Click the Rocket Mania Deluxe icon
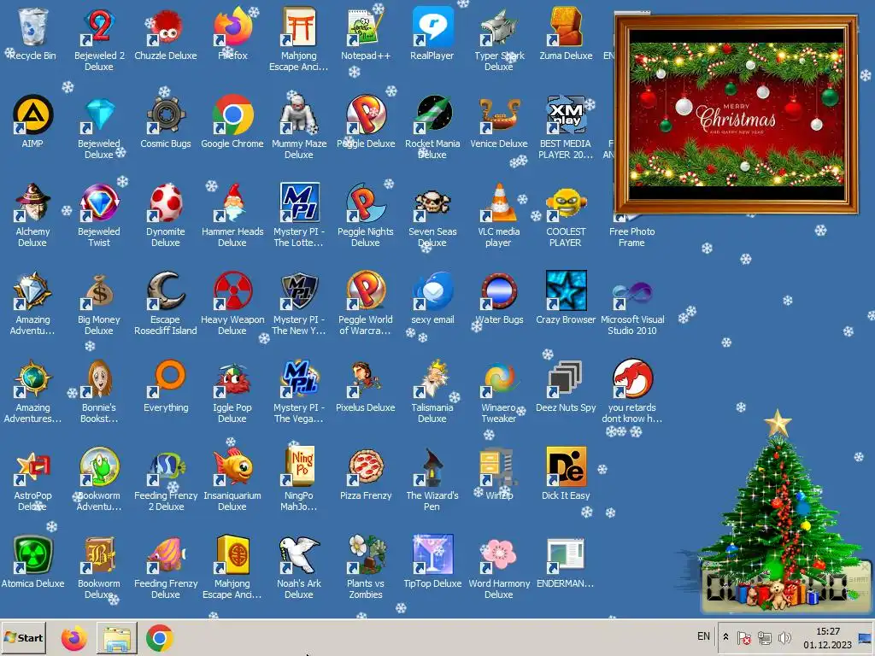This screenshot has width=875, height=656. click(x=432, y=115)
